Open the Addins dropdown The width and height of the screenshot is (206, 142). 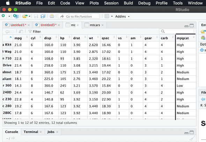[x=123, y=16]
